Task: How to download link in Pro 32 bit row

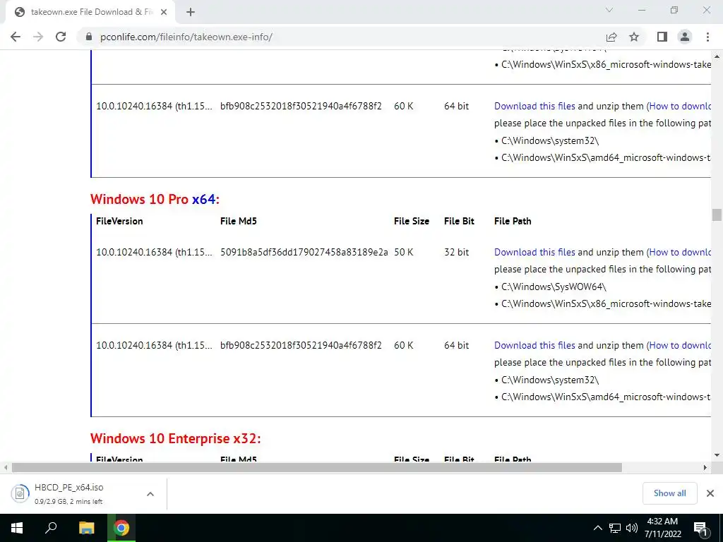Action: (680, 252)
